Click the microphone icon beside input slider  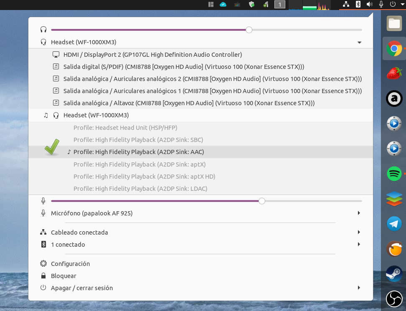point(43,201)
